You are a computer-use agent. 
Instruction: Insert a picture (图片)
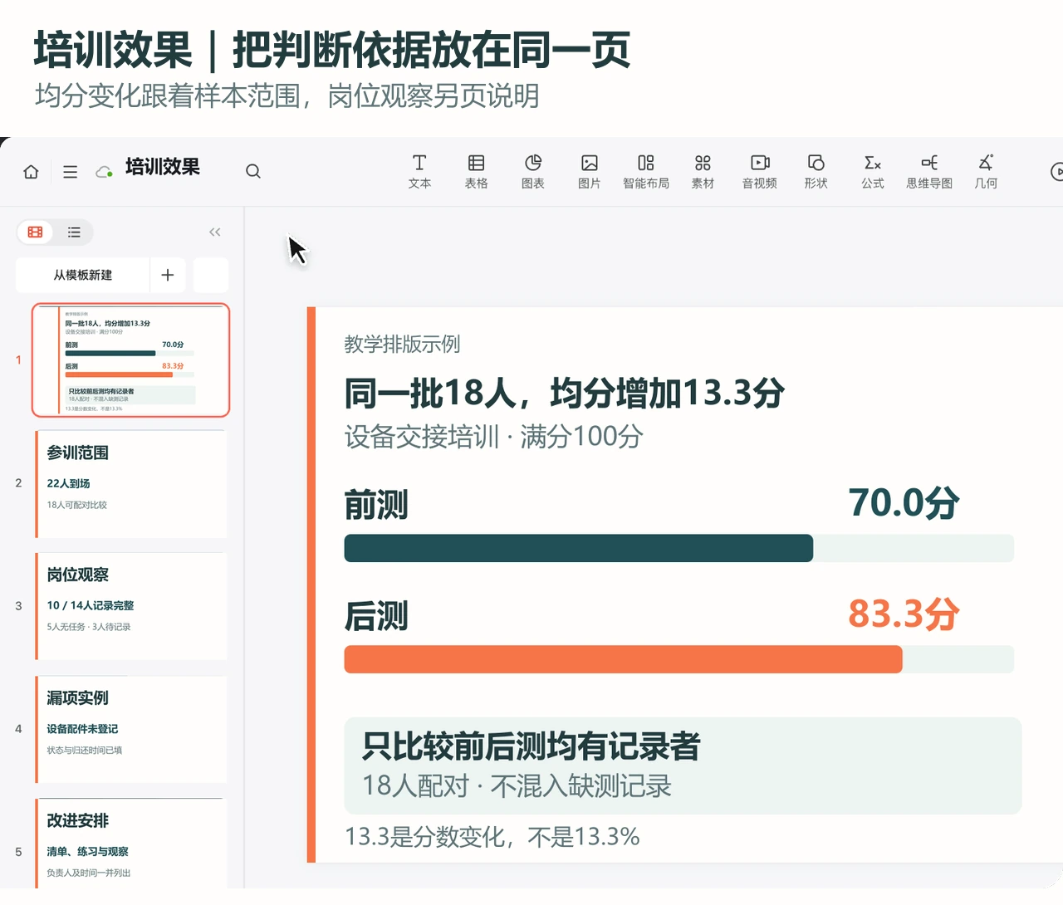coord(590,171)
